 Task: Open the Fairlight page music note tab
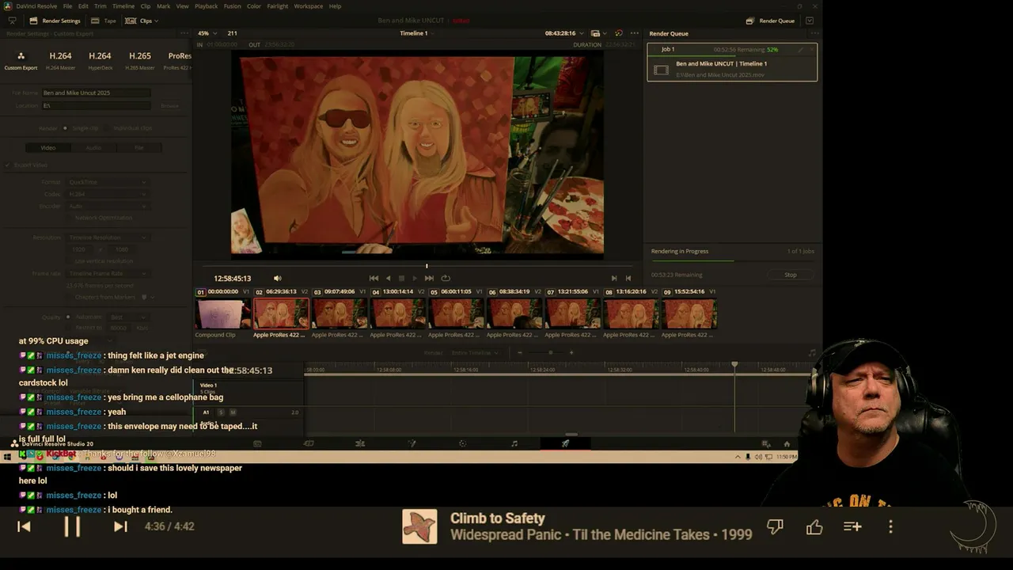click(514, 443)
